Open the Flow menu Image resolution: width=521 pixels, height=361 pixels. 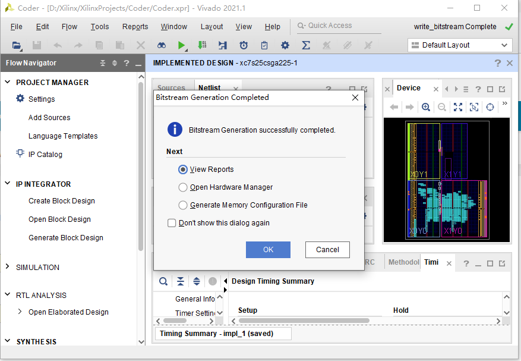70,27
